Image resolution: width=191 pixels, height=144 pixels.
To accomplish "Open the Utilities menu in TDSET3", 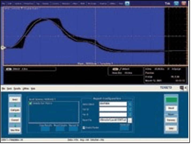I will coord(26,88).
